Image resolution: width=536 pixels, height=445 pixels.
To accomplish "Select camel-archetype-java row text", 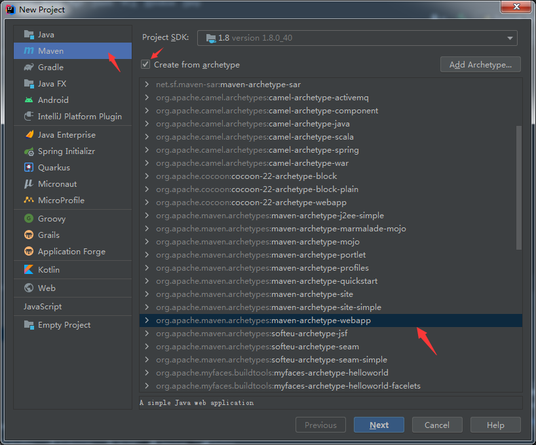I will (253, 124).
